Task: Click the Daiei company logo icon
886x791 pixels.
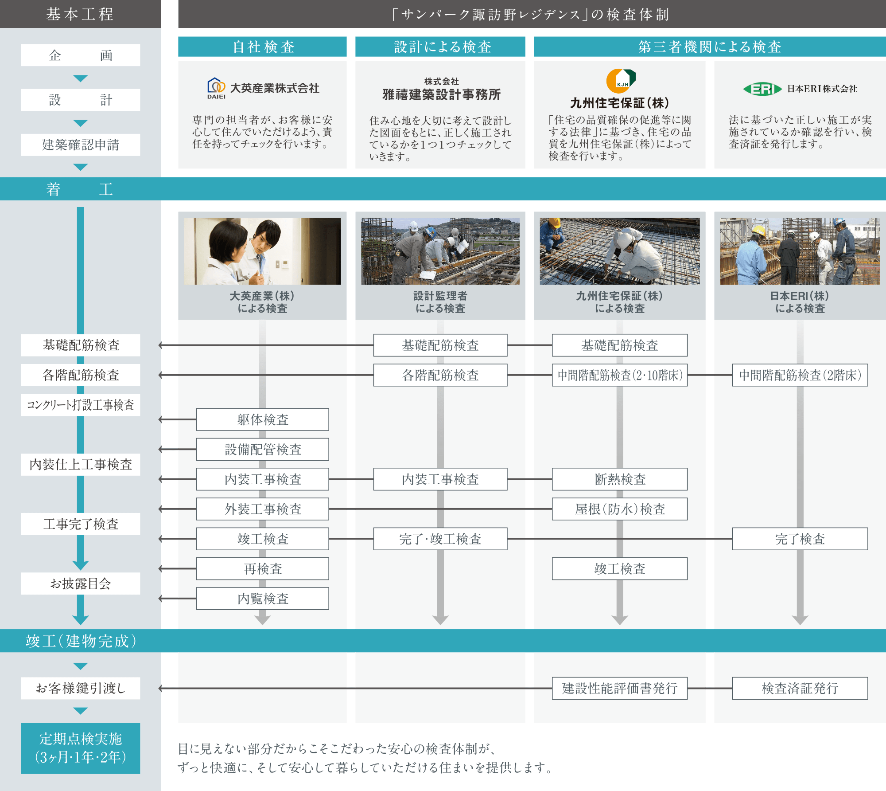Action: pos(216,87)
